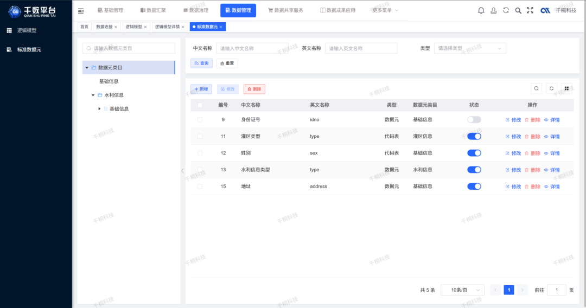Focus the 中文名称 input field

(252, 48)
